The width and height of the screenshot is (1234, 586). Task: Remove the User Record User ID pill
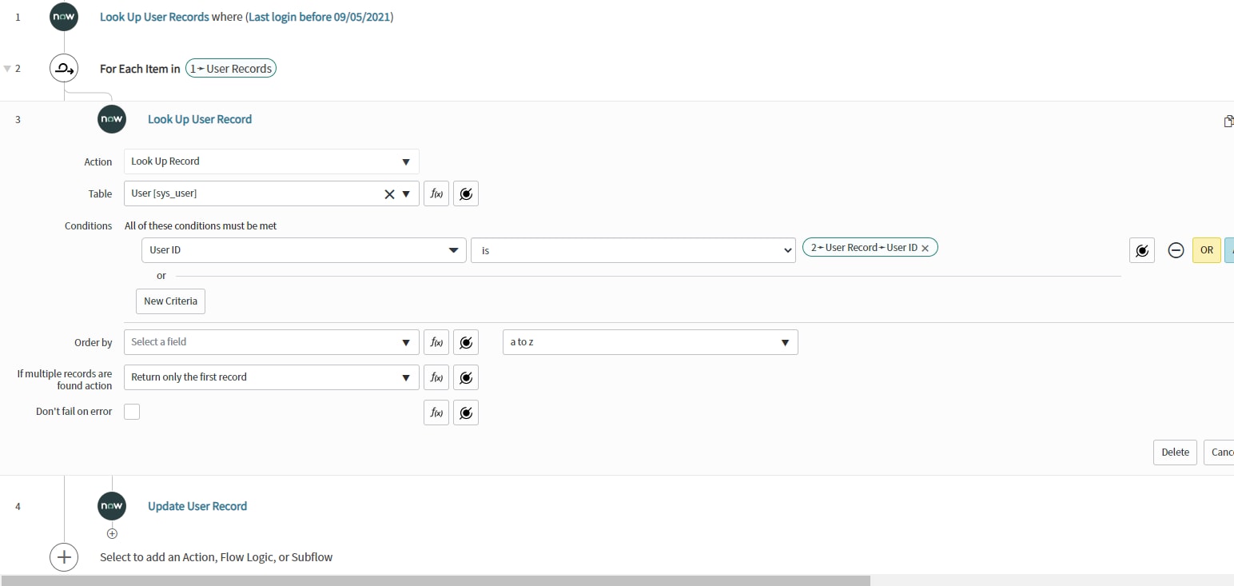click(925, 247)
